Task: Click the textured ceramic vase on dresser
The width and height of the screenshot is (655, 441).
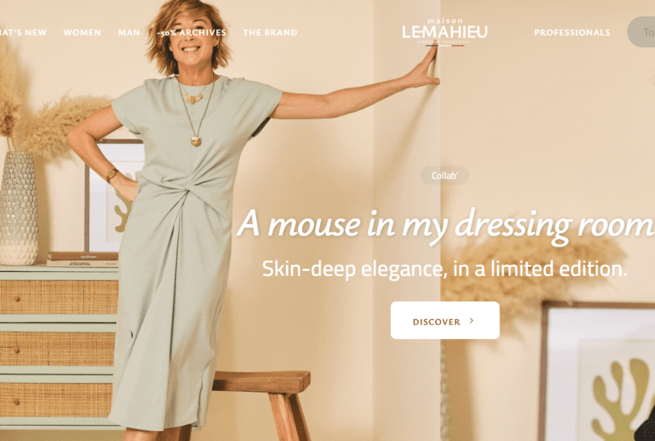Action: (18, 209)
